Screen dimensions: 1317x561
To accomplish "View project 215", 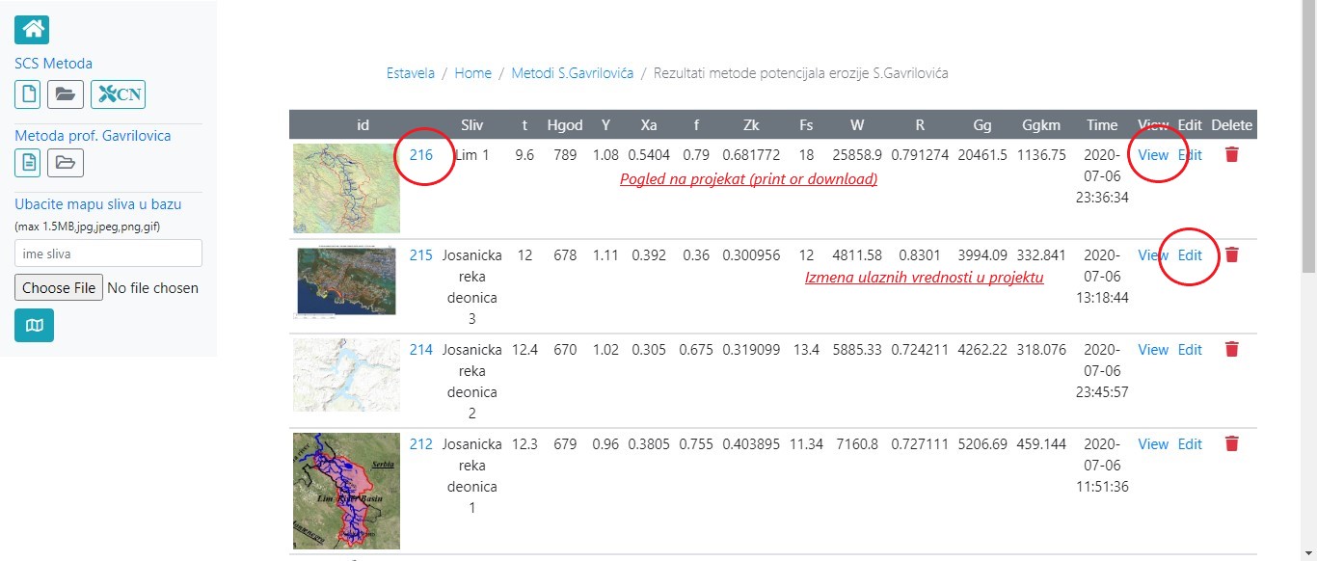I will [x=1153, y=255].
